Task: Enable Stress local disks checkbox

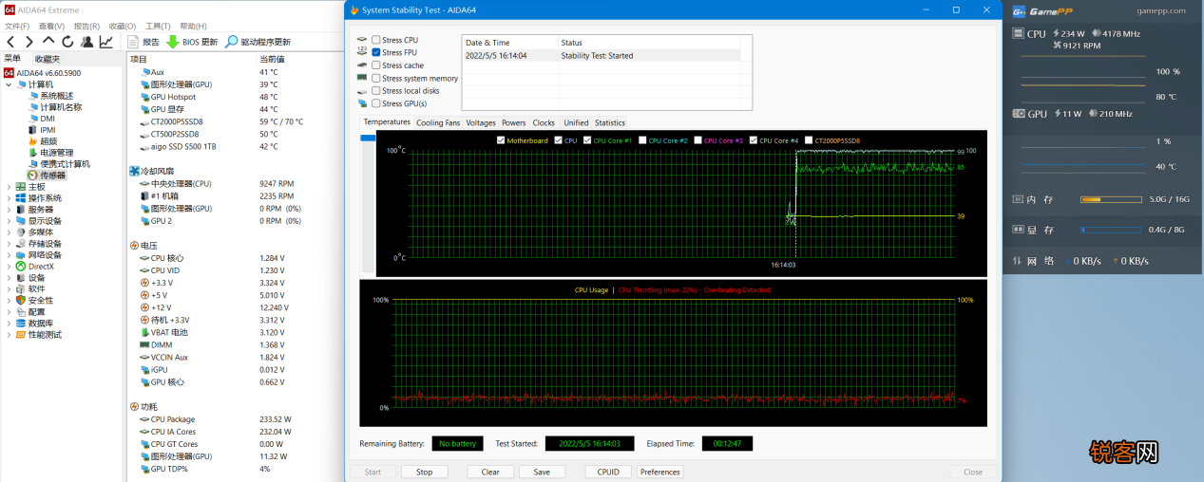Action: [376, 91]
